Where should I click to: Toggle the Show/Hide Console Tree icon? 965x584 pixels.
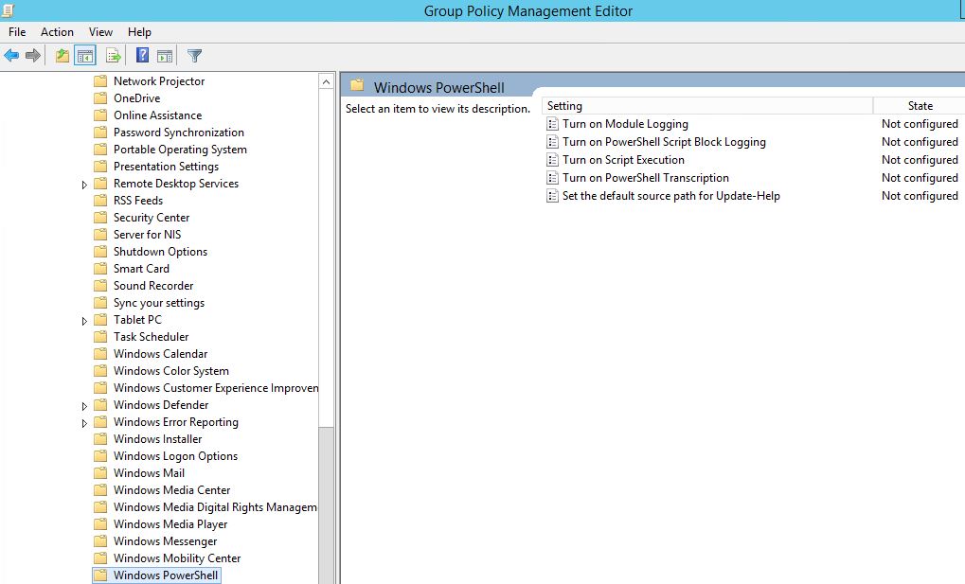coord(85,56)
